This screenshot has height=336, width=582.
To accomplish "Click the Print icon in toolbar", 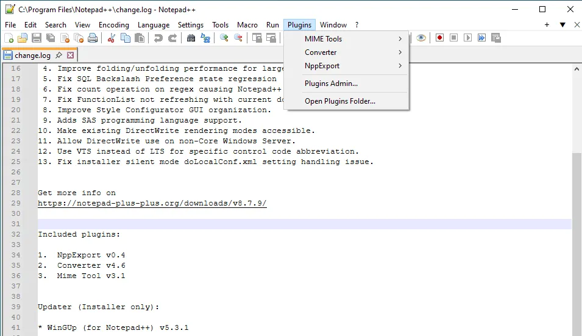I will pyautogui.click(x=93, y=38).
